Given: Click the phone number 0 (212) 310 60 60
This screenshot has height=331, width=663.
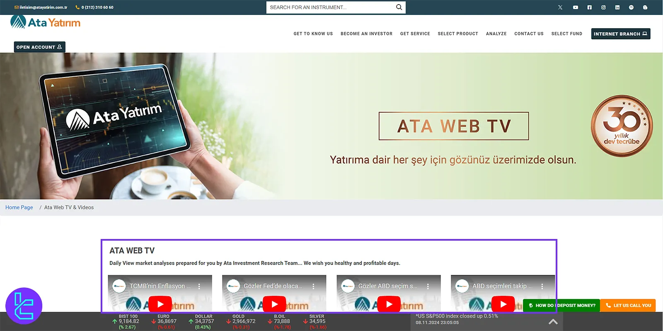Looking at the screenshot, I should coord(94,7).
